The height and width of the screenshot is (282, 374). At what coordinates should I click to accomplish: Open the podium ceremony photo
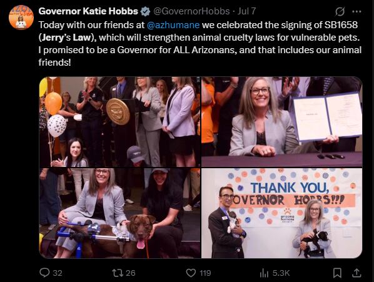point(120,122)
